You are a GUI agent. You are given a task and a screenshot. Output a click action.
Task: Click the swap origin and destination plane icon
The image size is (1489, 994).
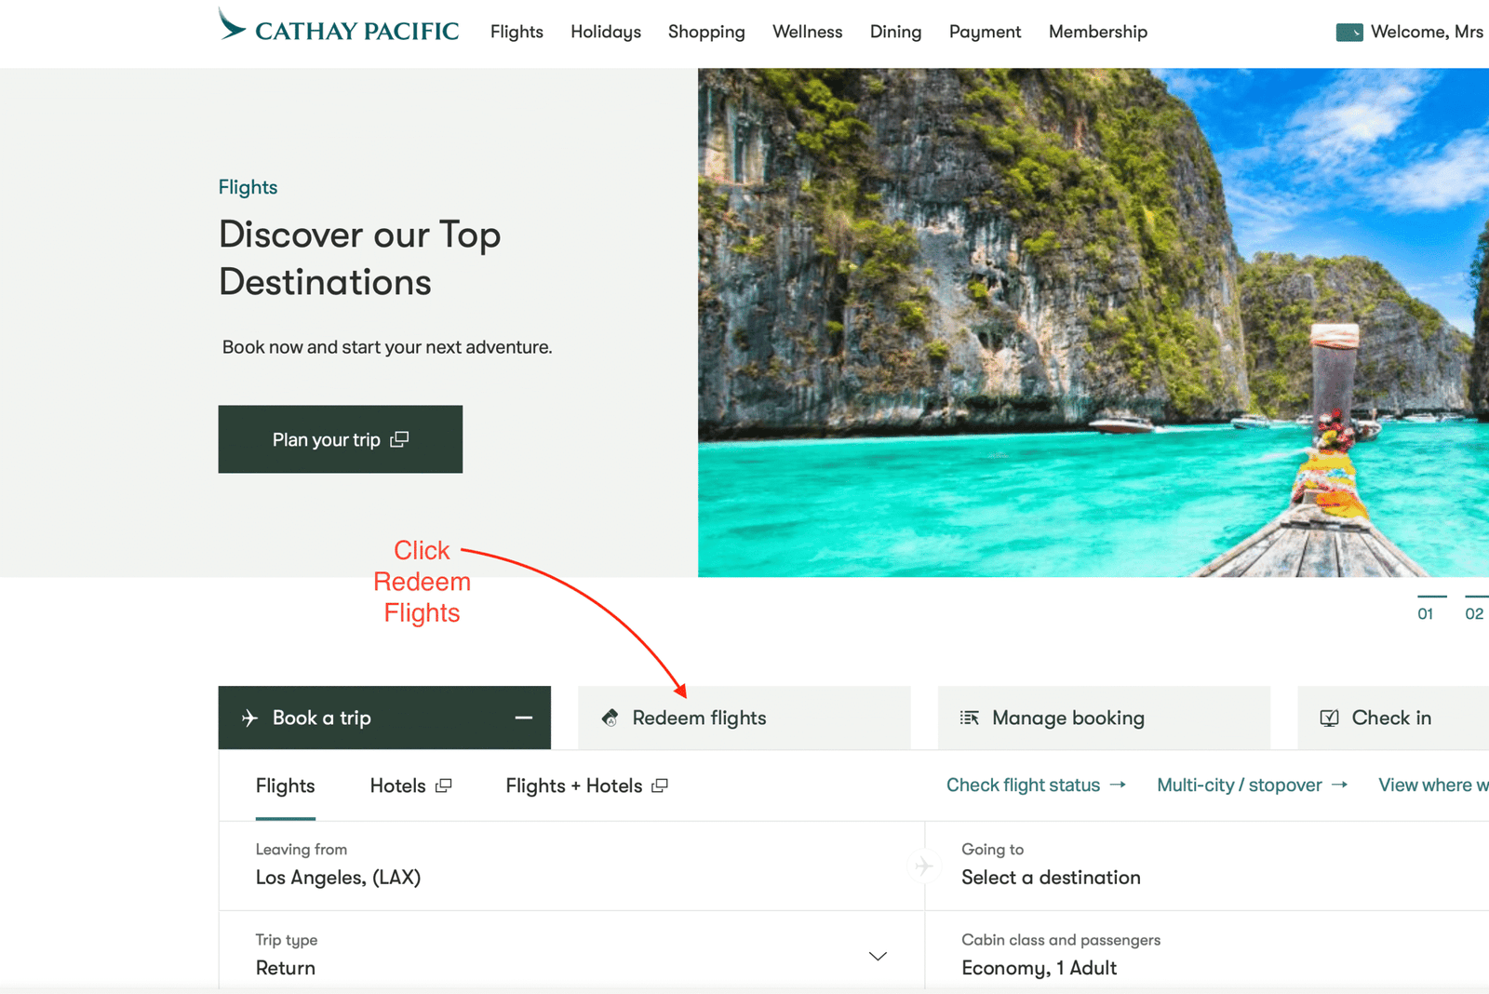click(923, 866)
